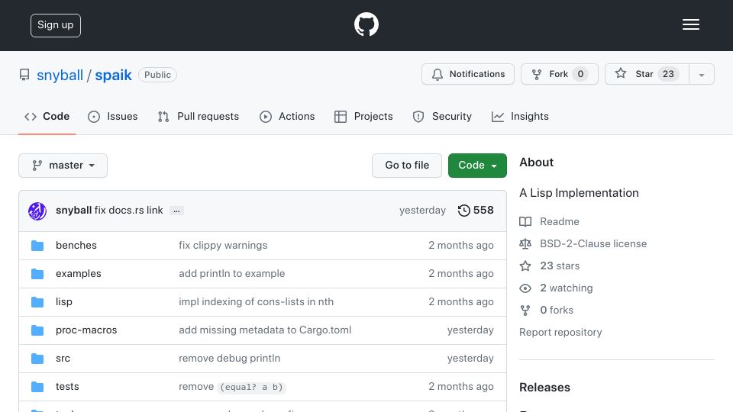Open the proc-macros folder
This screenshot has height=412, width=733.
(86, 330)
